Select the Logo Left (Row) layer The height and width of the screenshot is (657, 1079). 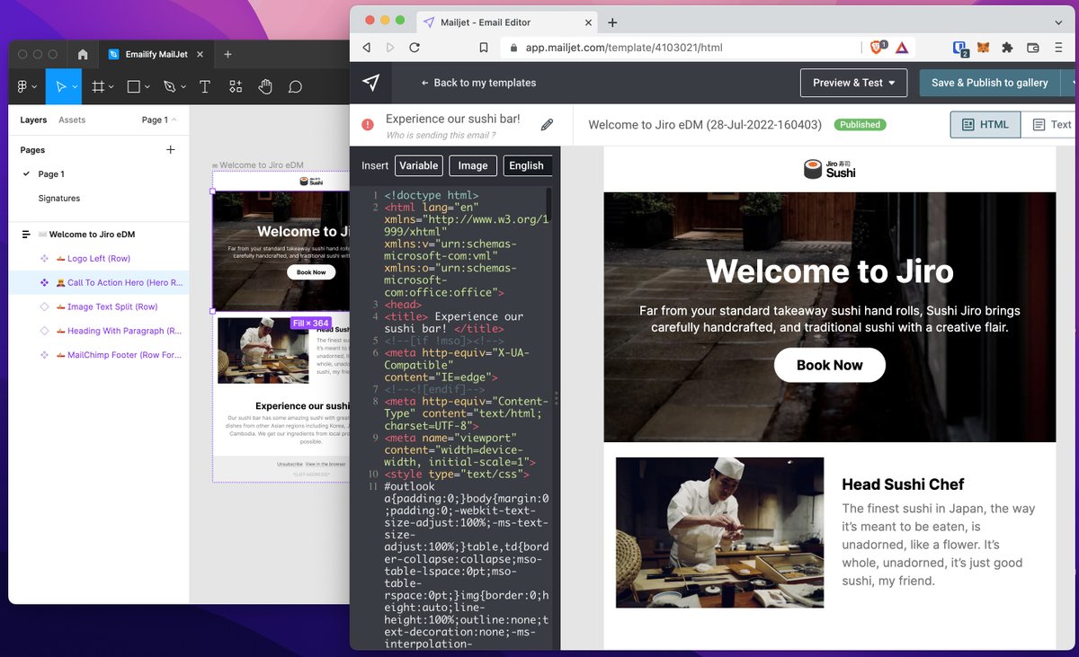[99, 258]
